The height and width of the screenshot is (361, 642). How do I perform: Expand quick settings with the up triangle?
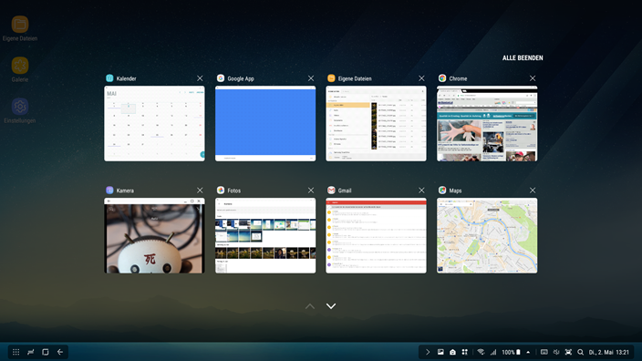[528, 352]
